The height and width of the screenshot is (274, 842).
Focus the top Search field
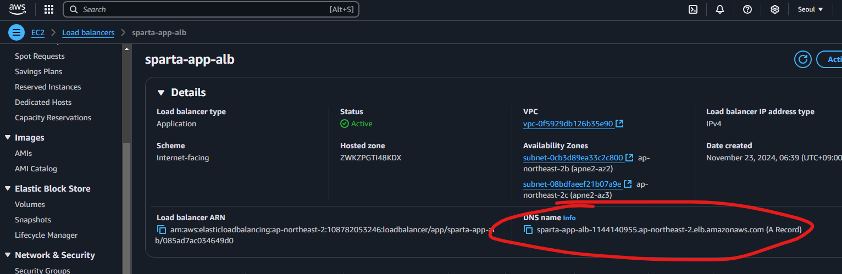point(211,9)
